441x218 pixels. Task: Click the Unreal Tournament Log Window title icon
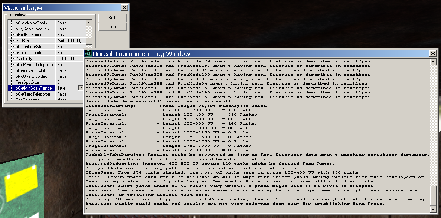pyautogui.click(x=88, y=54)
